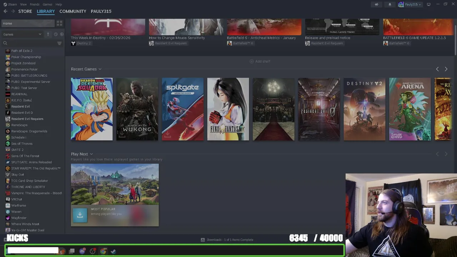Open advanced filter options icon

pos(59,43)
